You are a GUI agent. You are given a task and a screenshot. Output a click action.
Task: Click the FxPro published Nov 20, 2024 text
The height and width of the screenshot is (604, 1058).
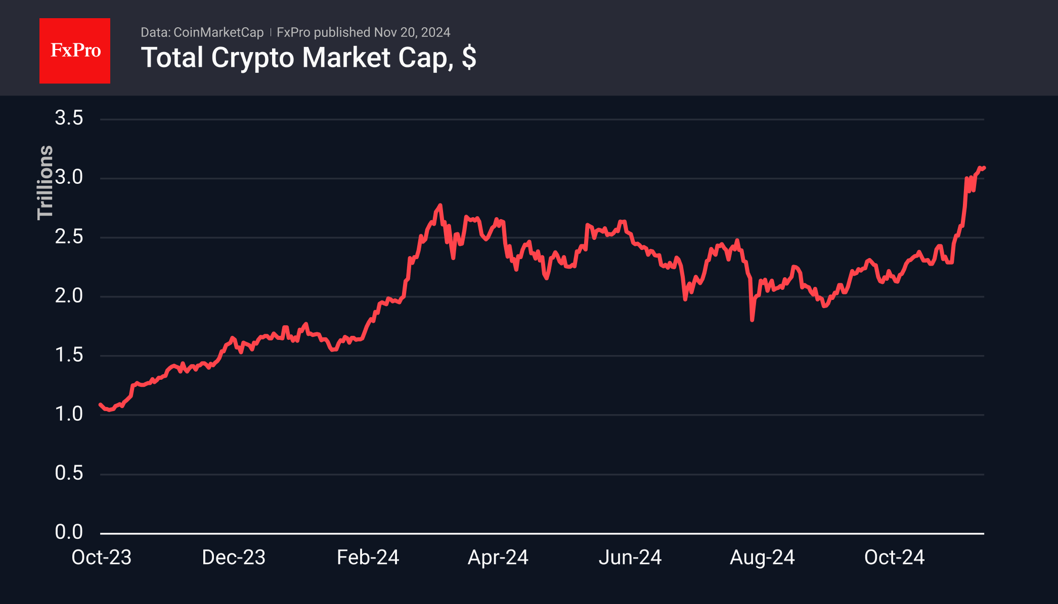(x=363, y=32)
